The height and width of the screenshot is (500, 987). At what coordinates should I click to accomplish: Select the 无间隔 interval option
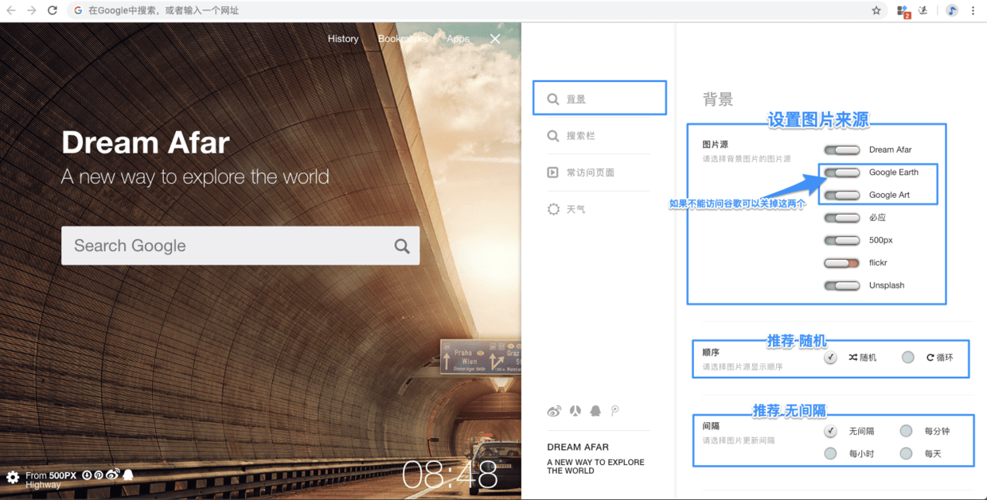point(830,431)
